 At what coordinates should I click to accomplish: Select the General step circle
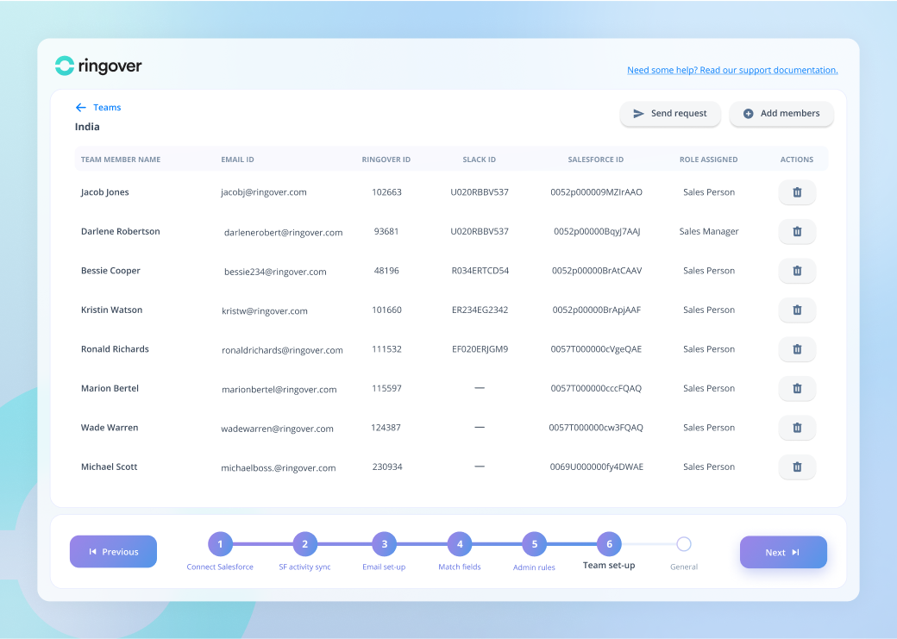(x=684, y=544)
